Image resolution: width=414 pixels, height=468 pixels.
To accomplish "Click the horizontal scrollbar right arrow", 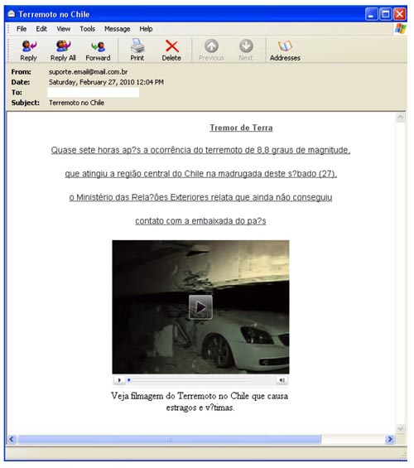I will (x=390, y=439).
